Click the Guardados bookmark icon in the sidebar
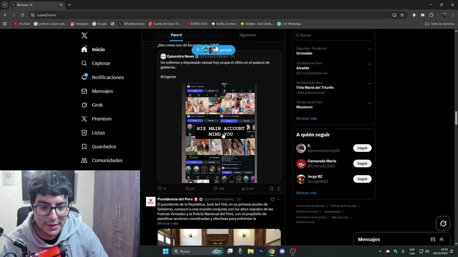Viewport: 458px width, 257px height. [84, 147]
